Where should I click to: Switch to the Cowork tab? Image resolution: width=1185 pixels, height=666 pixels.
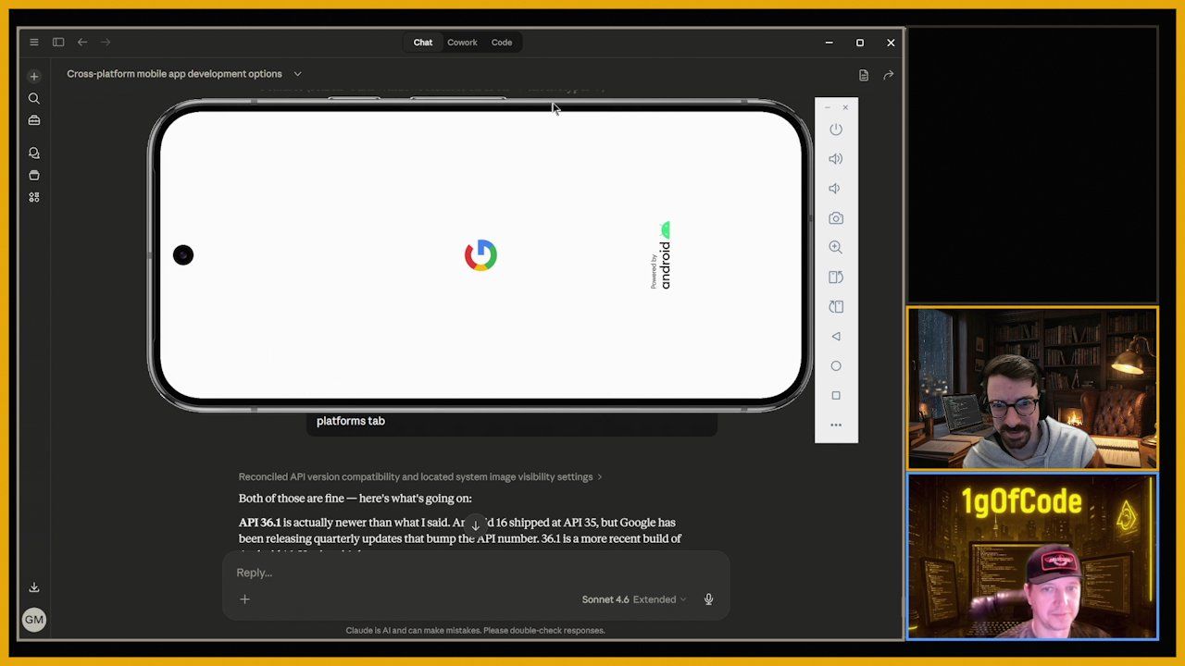click(x=462, y=43)
